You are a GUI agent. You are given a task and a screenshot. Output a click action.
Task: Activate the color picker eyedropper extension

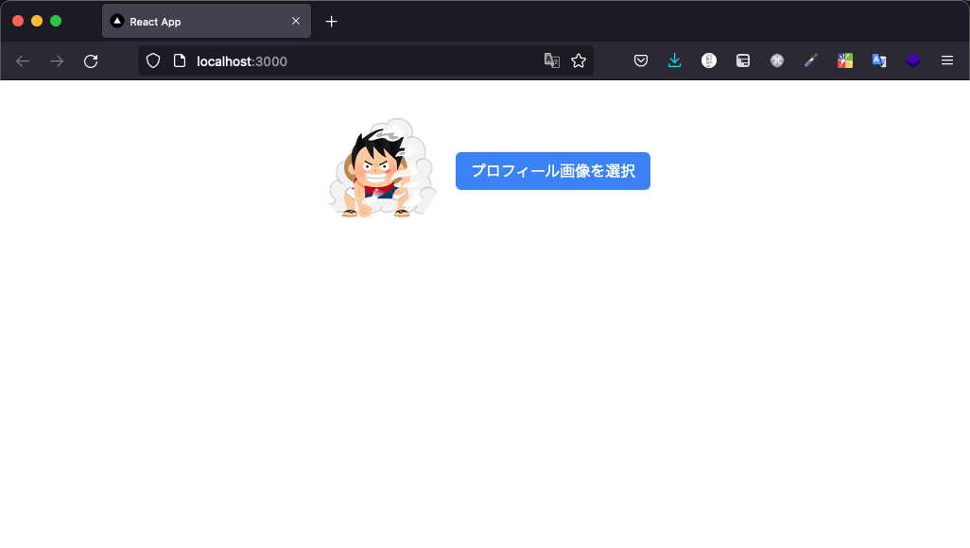coord(811,60)
